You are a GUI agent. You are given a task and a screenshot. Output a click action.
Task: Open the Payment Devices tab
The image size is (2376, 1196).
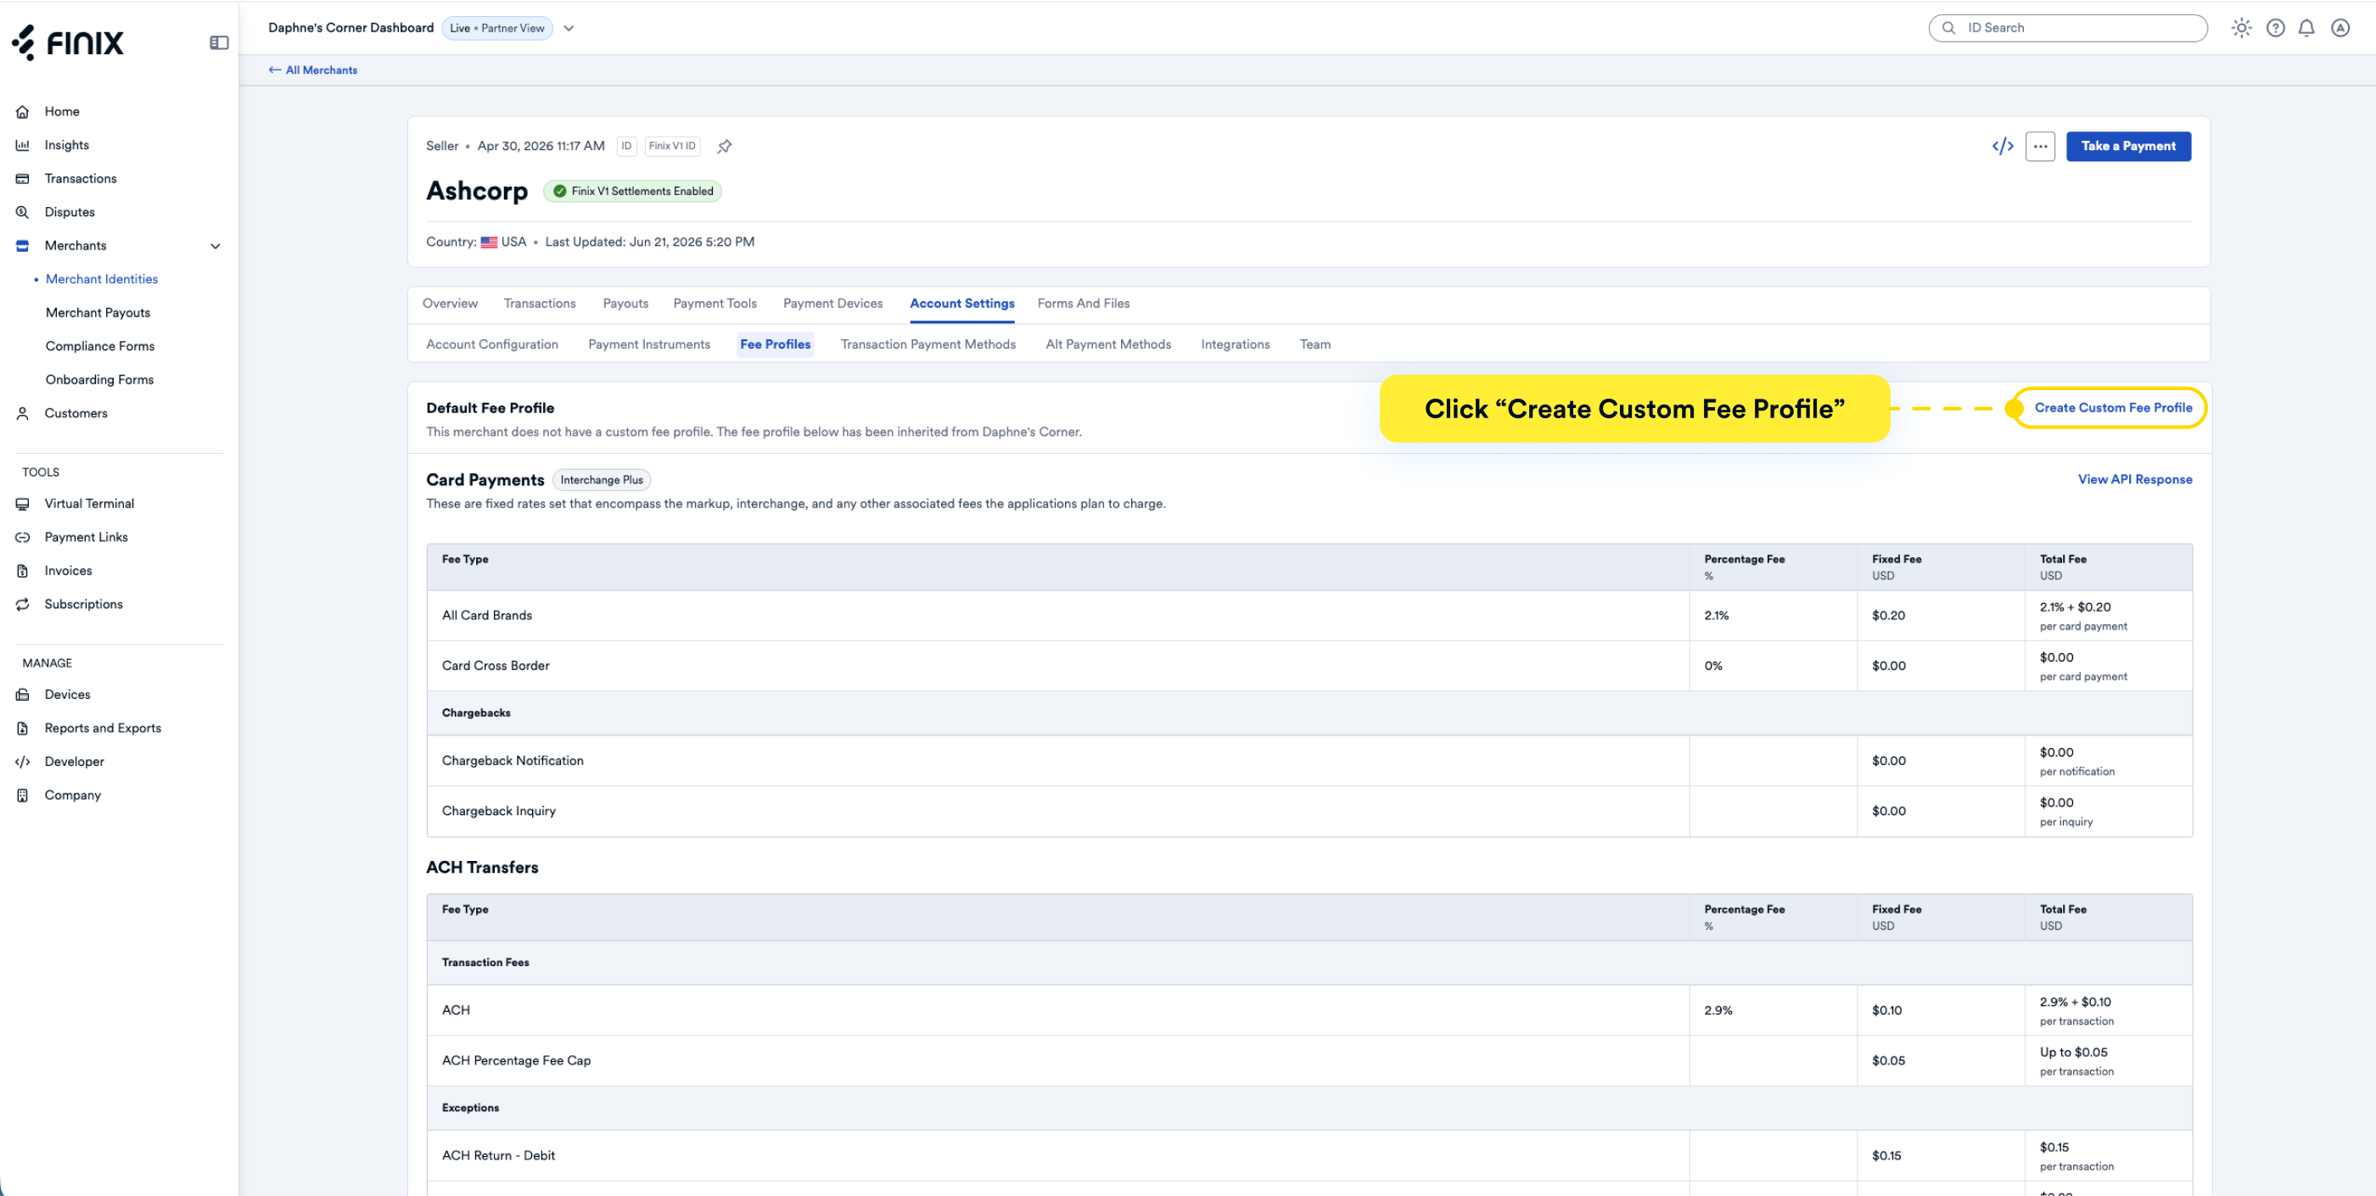833,304
